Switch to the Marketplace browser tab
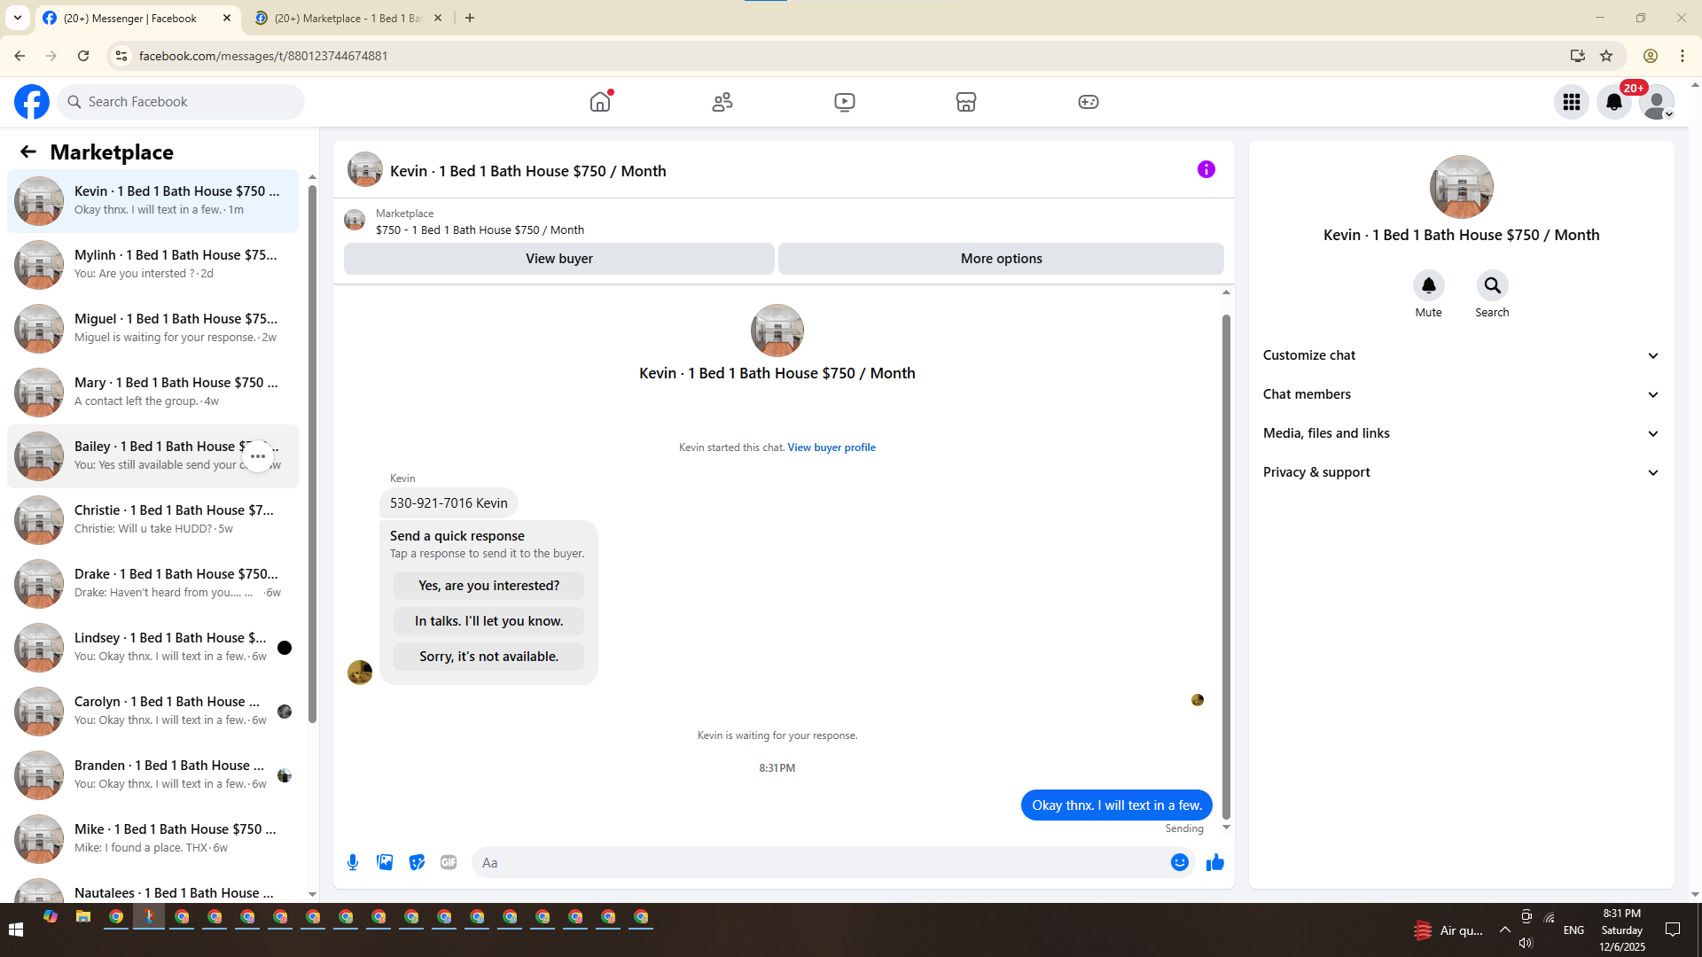The height and width of the screenshot is (957, 1702). tap(347, 18)
